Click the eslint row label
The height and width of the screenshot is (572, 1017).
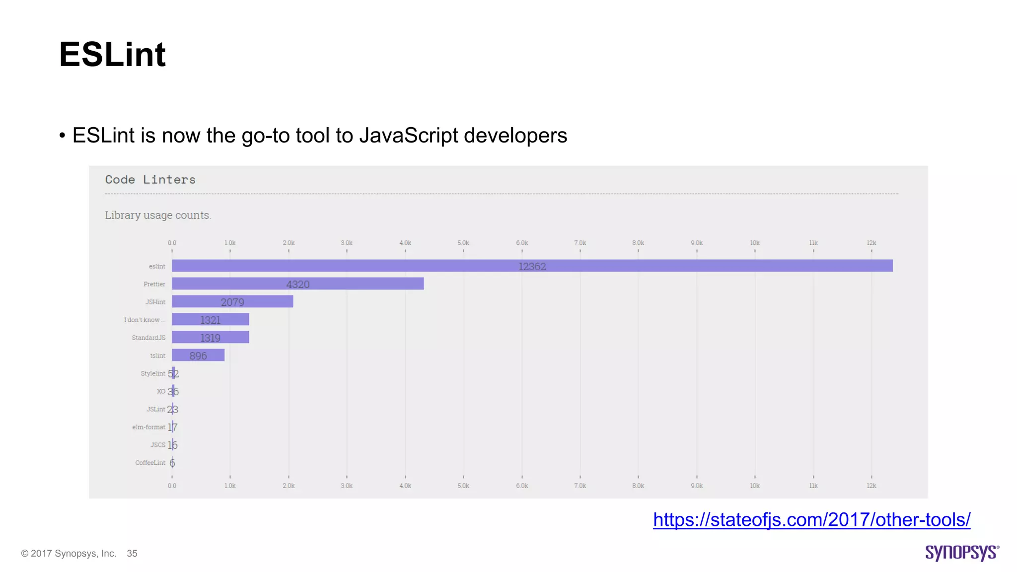click(x=157, y=266)
